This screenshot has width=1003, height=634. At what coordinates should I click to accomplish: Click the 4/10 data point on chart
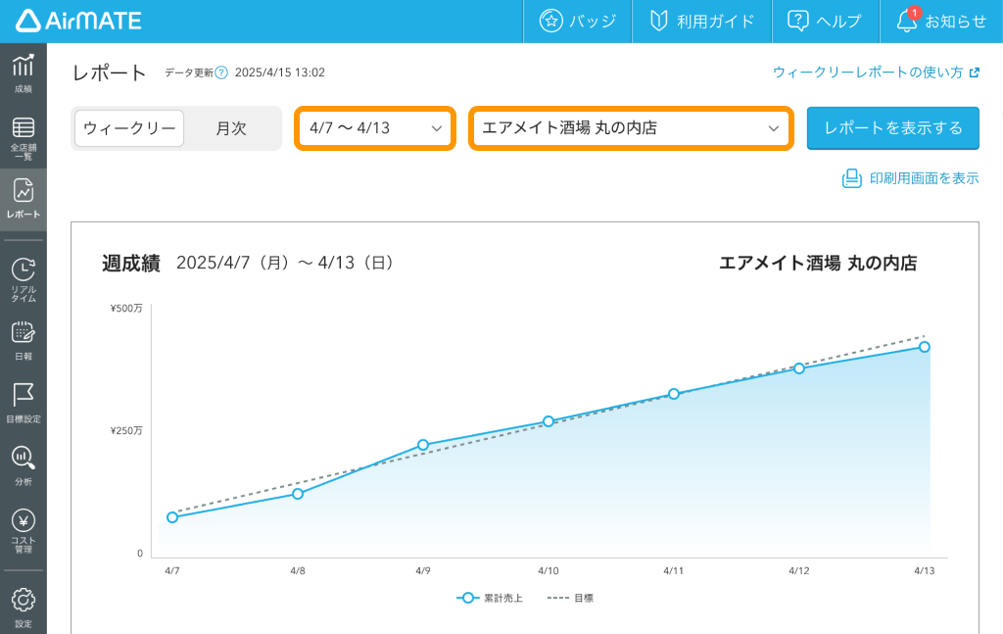(549, 421)
